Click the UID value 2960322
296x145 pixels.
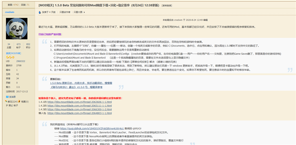click(x=21, y=61)
